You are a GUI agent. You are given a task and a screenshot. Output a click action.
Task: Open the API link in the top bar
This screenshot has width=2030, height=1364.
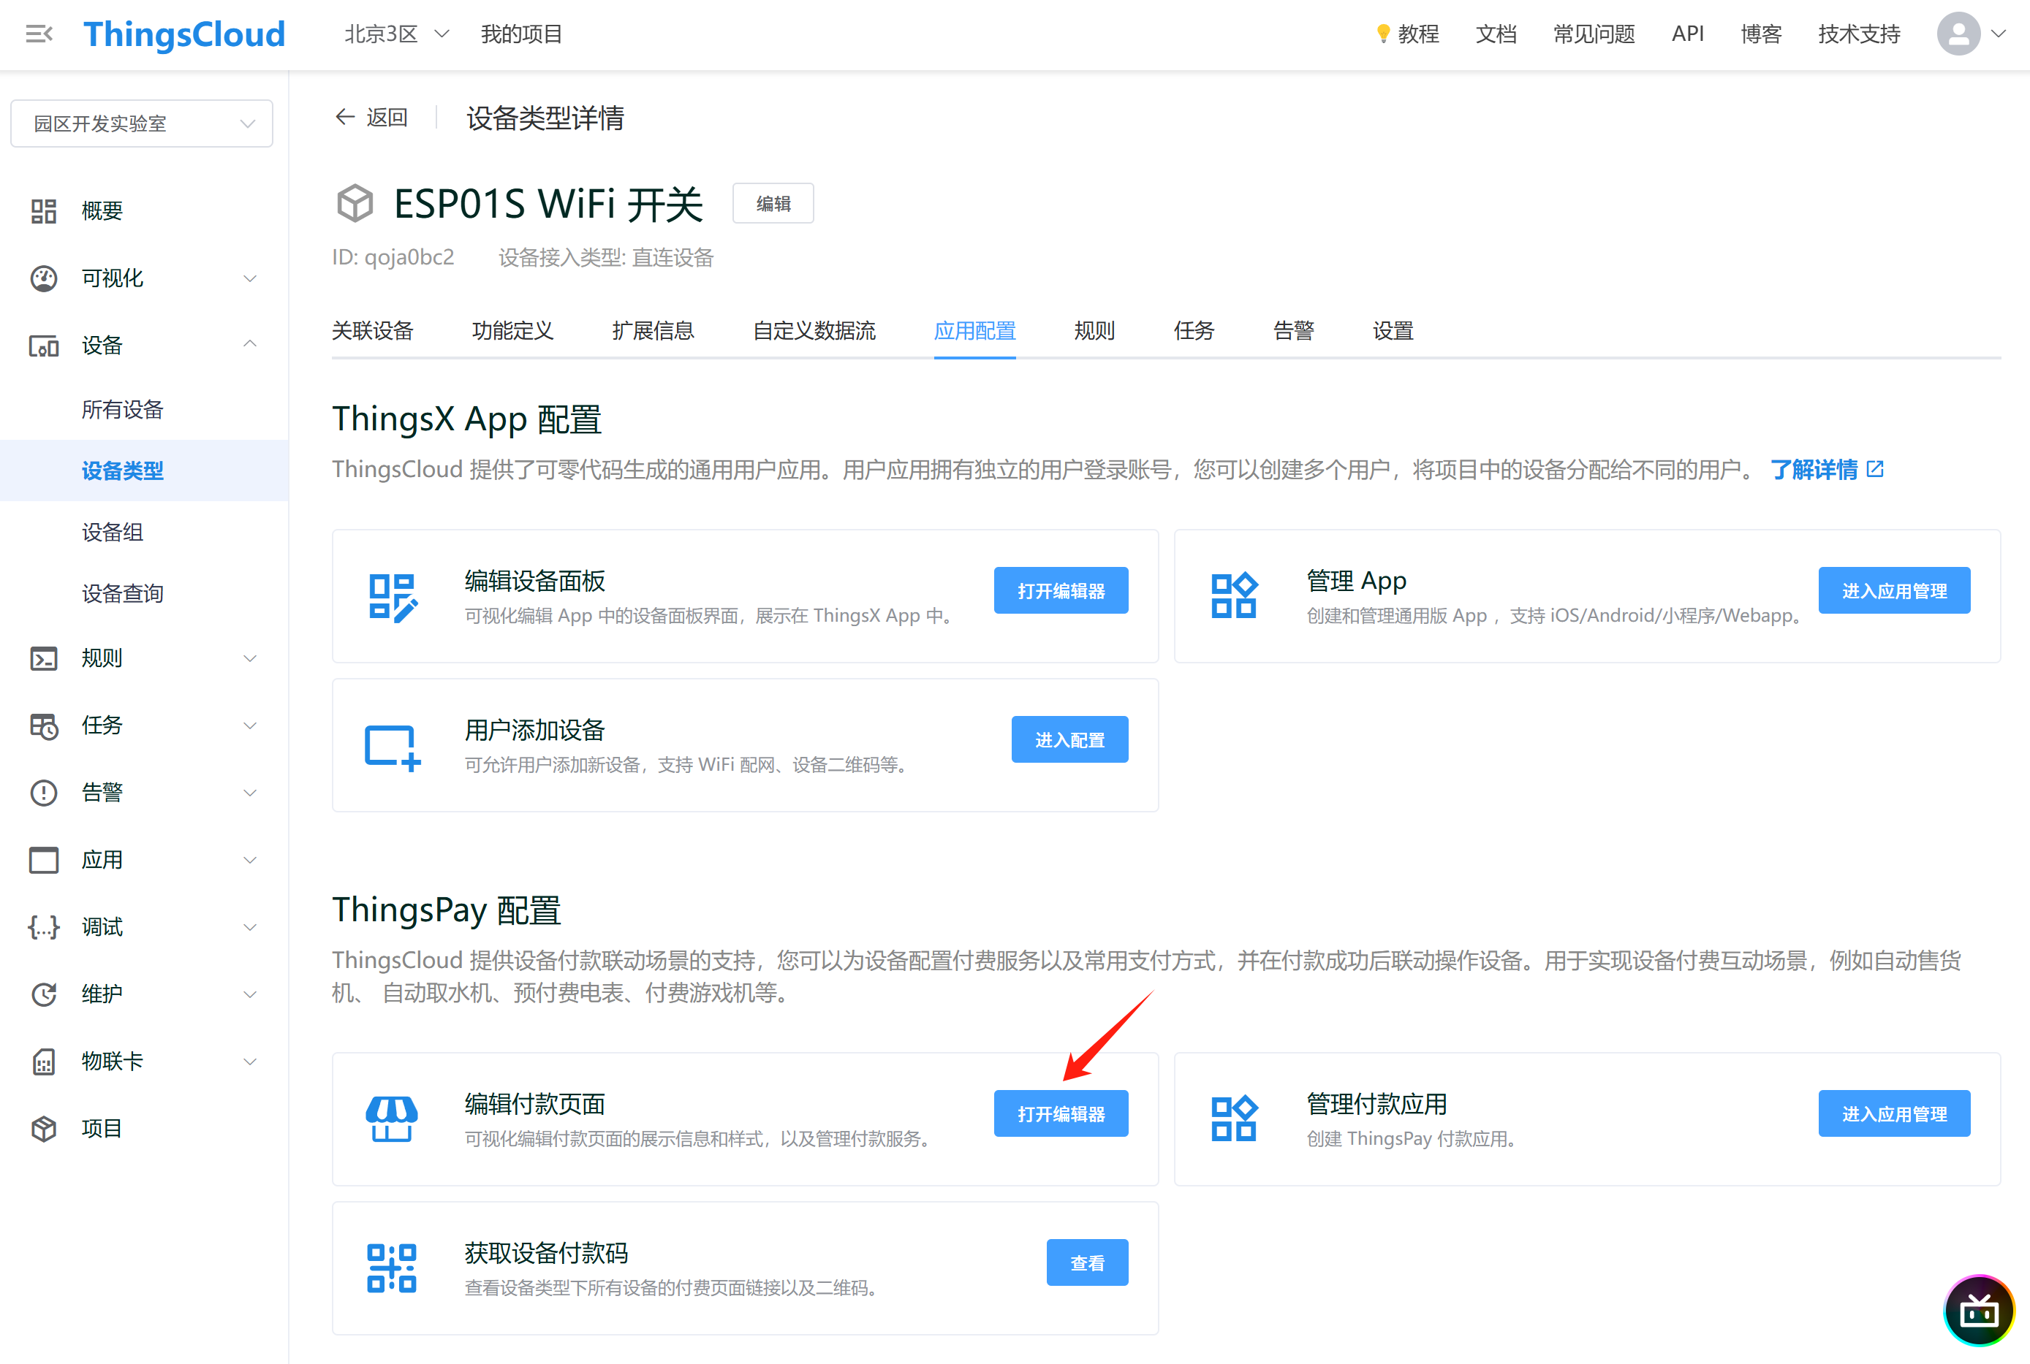pyautogui.click(x=1687, y=34)
